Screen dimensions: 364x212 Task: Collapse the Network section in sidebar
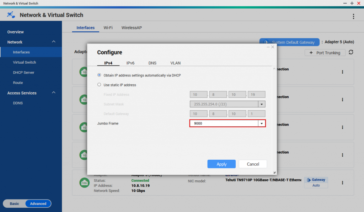[54, 42]
